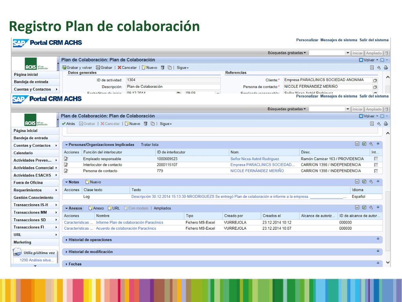
Task: Click print icon in upper screenshot toolbar
Action: point(386,68)
